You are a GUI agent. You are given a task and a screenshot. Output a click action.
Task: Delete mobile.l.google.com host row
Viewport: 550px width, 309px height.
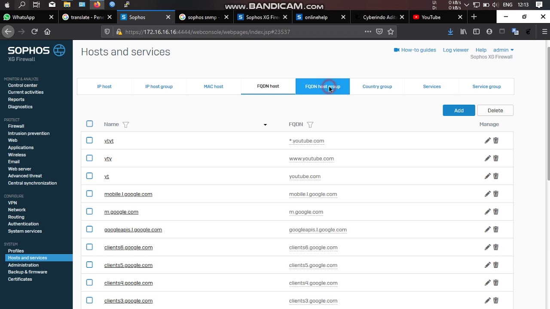(496, 194)
